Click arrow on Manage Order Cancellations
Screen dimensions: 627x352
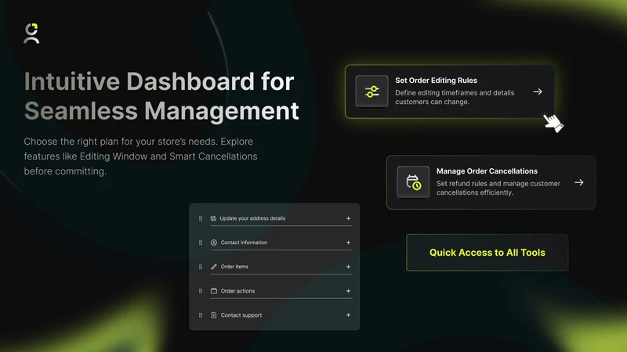(579, 182)
